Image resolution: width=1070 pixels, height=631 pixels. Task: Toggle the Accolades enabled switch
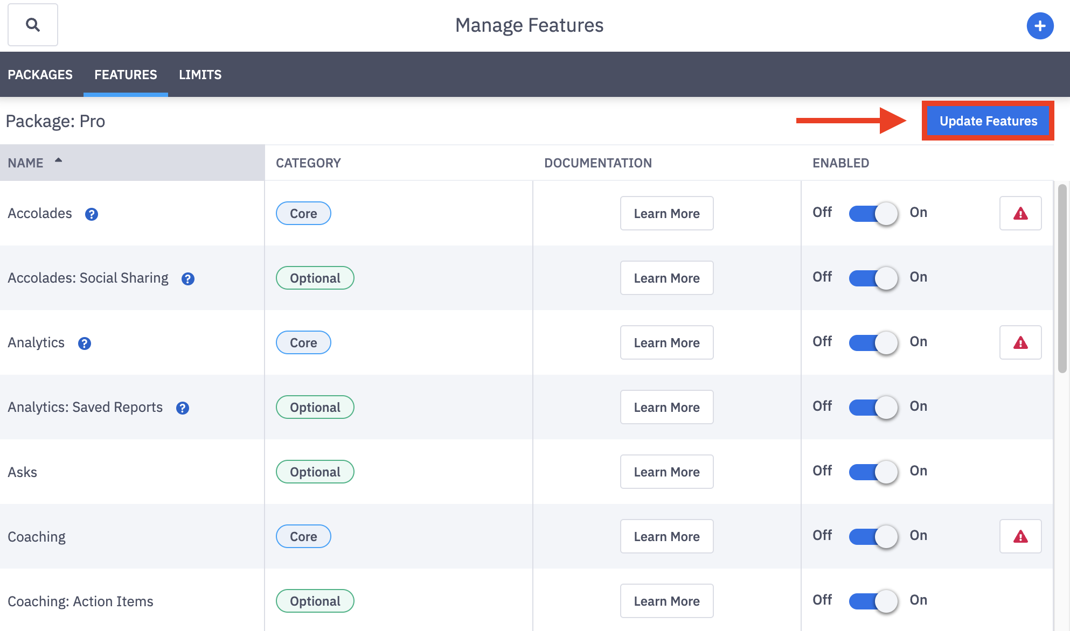pos(873,213)
